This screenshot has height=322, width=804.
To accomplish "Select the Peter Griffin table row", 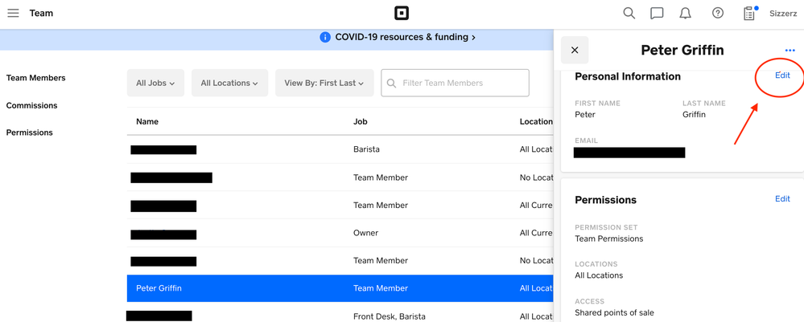I will click(340, 288).
